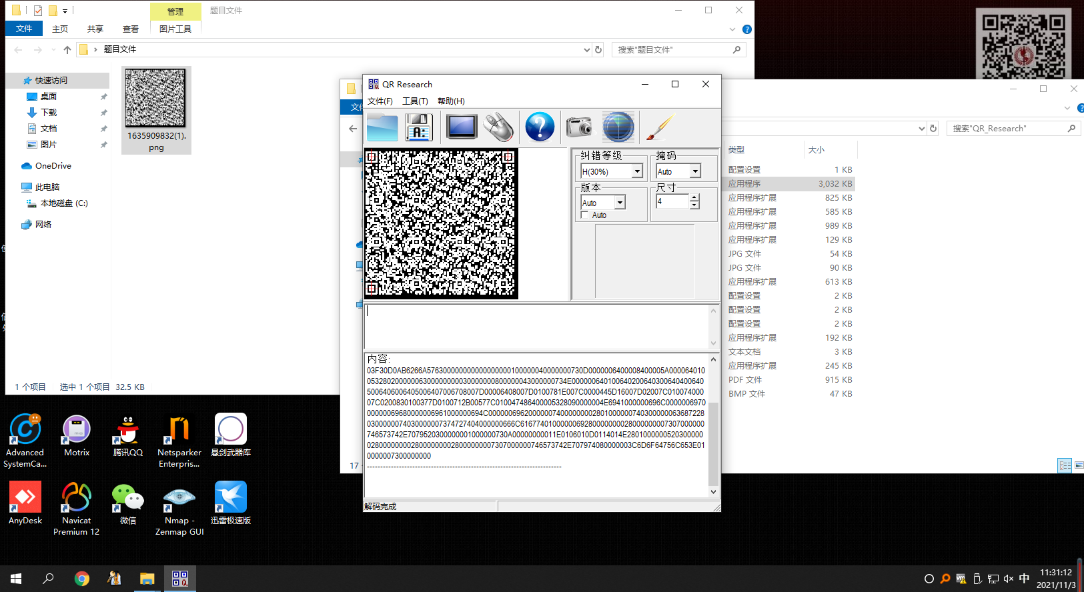Click QR Research icon on the taskbar
1084x592 pixels.
pyautogui.click(x=180, y=579)
